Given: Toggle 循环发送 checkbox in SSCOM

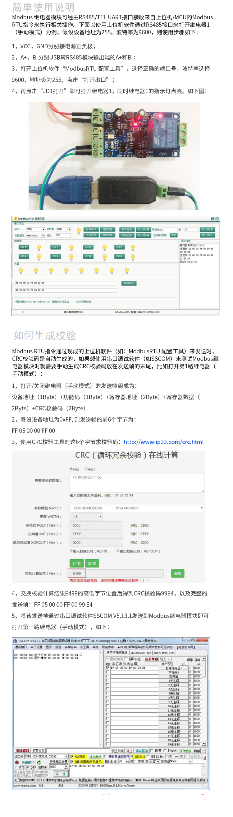Looking at the screenshot, I should (x=126, y=659).
